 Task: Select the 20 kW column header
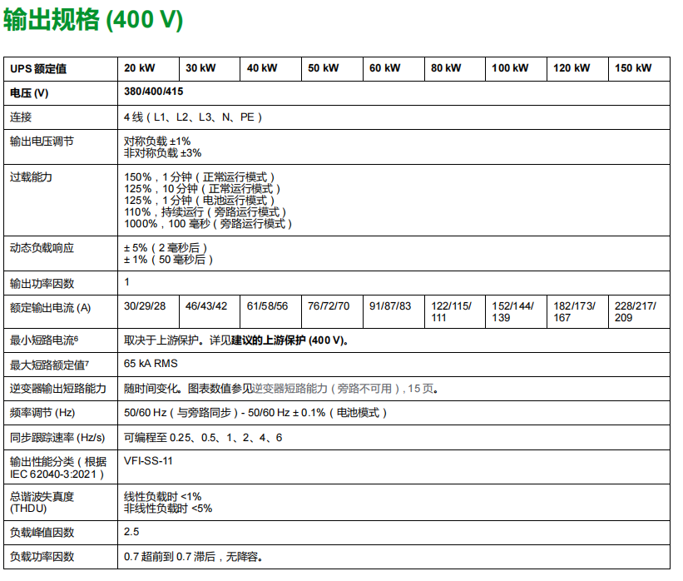(139, 68)
